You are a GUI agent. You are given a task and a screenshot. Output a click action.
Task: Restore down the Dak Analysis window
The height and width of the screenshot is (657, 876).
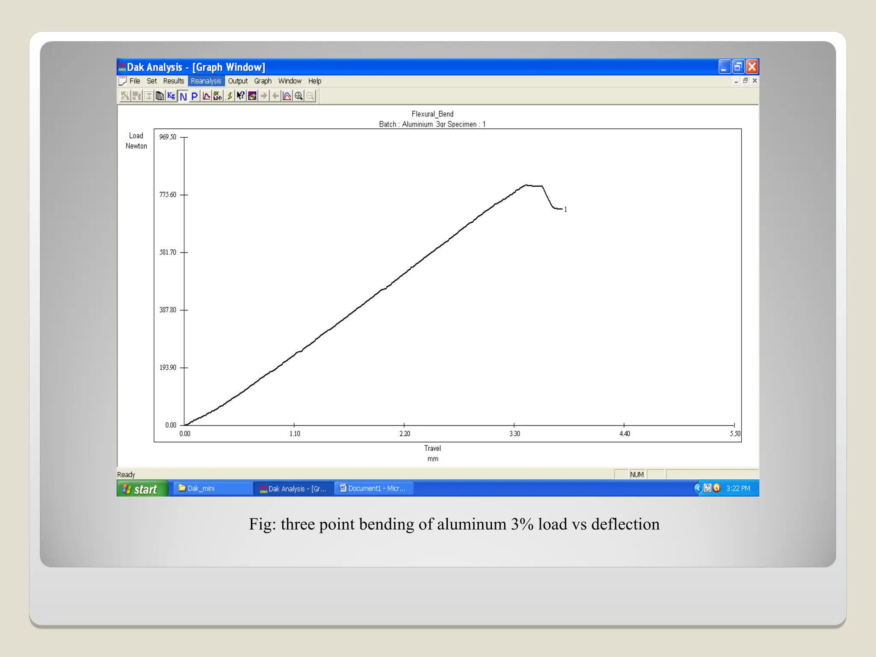(x=738, y=67)
